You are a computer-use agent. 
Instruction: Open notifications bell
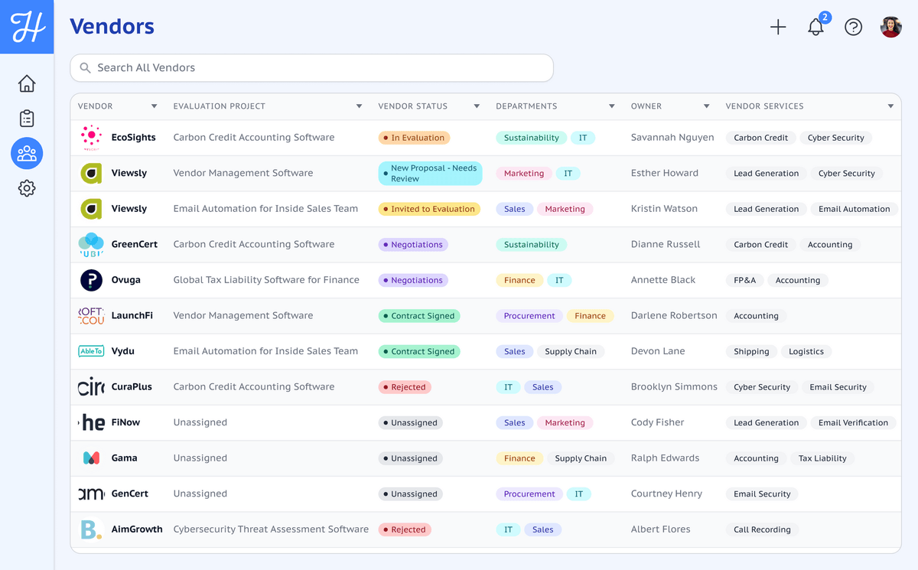(x=815, y=28)
